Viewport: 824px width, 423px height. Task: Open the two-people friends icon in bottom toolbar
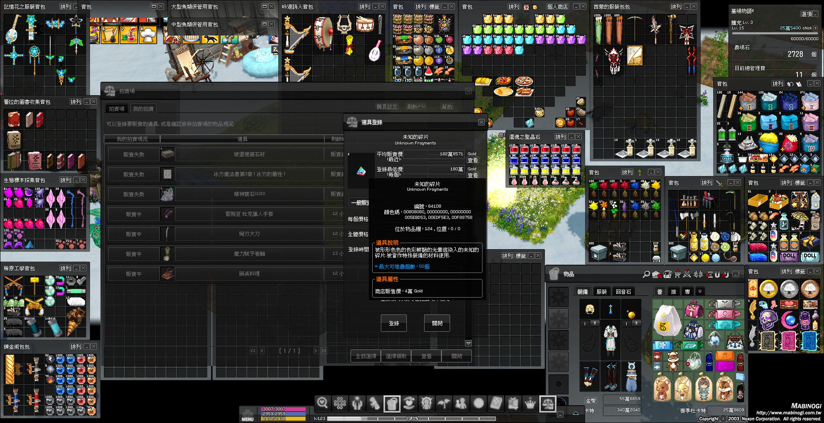coord(461,403)
